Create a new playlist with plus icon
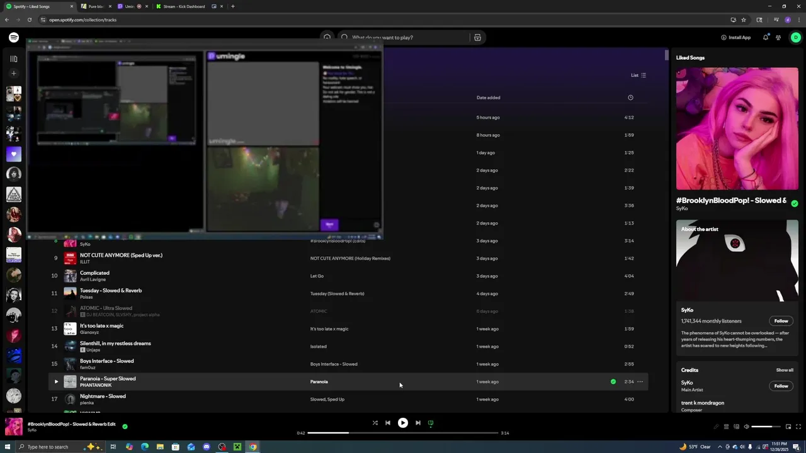 [x=14, y=74]
